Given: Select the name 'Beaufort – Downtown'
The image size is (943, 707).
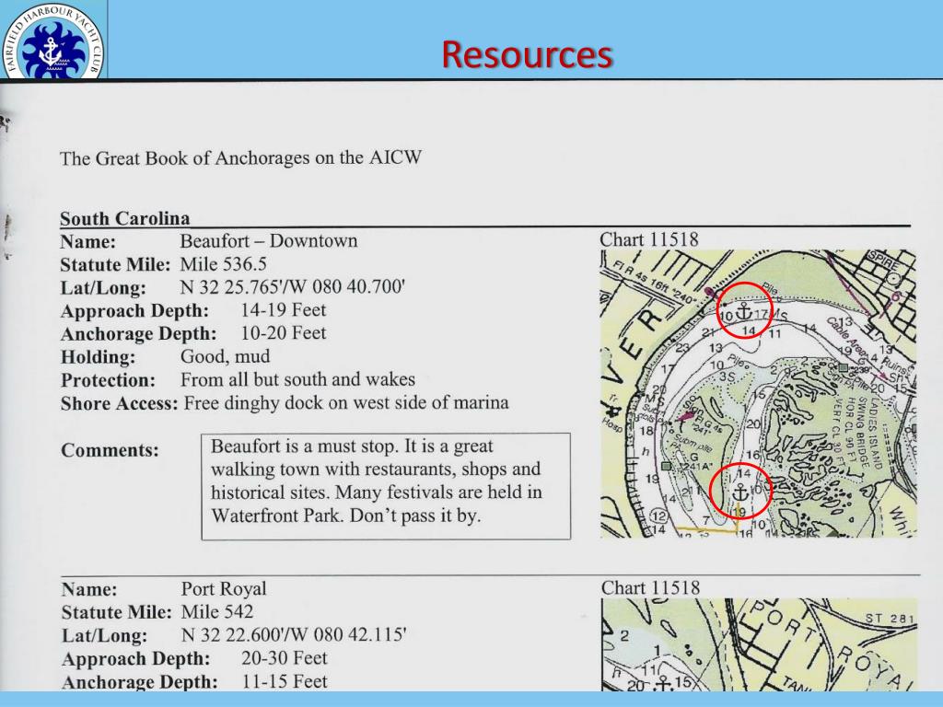Looking at the screenshot, I should tap(269, 241).
